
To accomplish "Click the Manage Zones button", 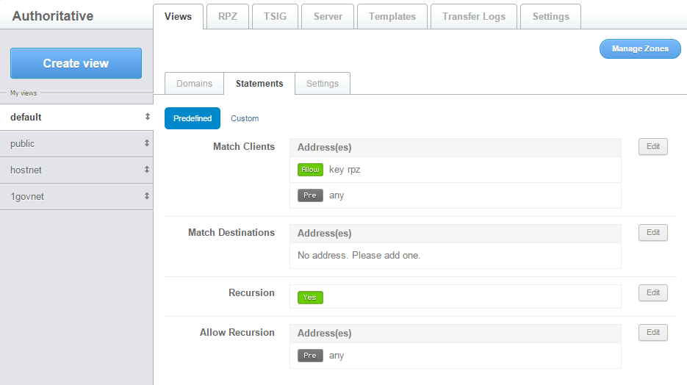I will click(x=640, y=49).
